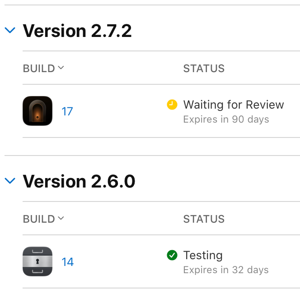Collapse the Version 2.6.0 section chevron

tap(10, 181)
